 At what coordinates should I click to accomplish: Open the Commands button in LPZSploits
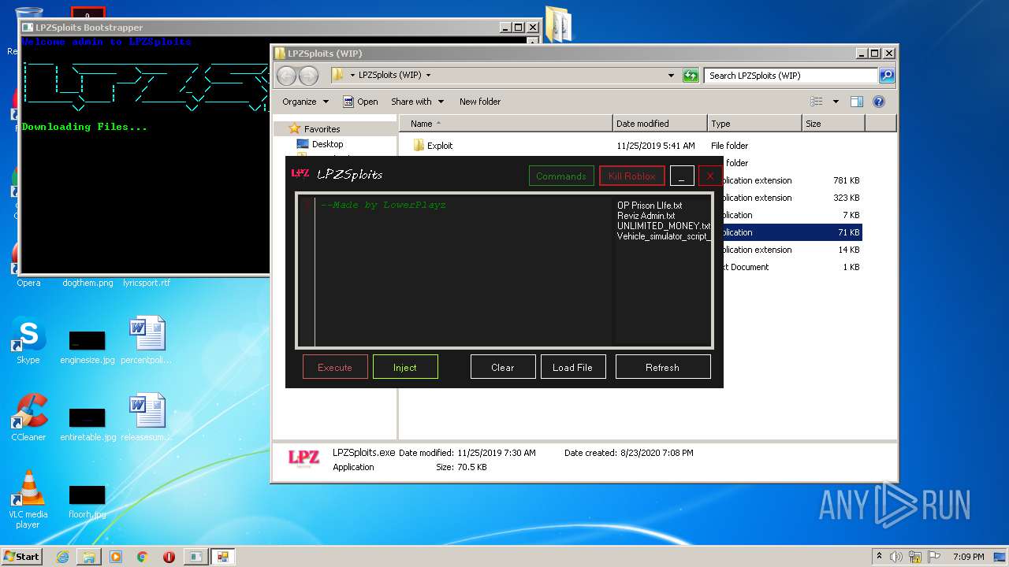[x=561, y=176]
